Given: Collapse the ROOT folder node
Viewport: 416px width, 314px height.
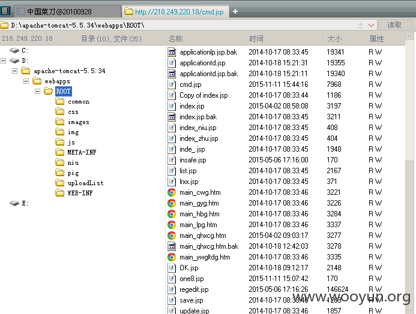Looking at the screenshot, I should click(37, 91).
